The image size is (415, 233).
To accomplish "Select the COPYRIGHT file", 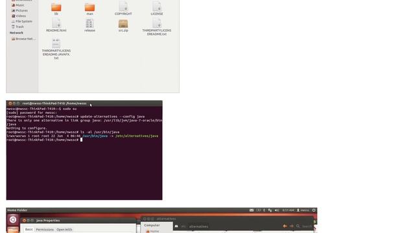I will click(x=123, y=8).
